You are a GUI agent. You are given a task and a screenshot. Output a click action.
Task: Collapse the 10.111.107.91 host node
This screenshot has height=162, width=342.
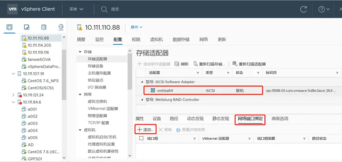[x=13, y=74]
